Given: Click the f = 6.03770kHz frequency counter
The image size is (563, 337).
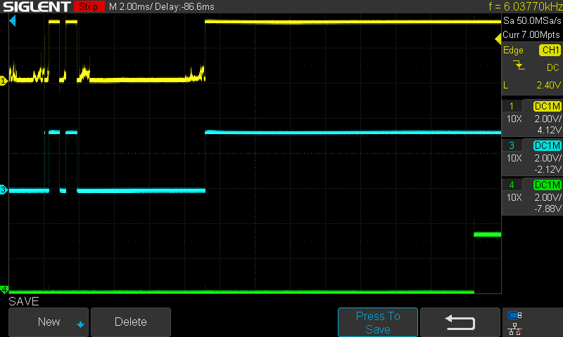Looking at the screenshot, I should pos(525,6).
